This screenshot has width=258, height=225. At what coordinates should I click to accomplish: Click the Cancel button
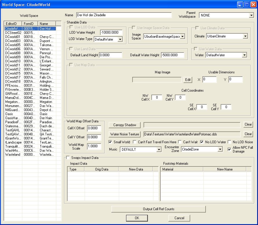point(179,218)
